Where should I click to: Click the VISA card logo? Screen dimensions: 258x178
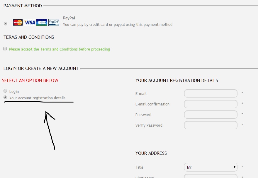(30, 23)
